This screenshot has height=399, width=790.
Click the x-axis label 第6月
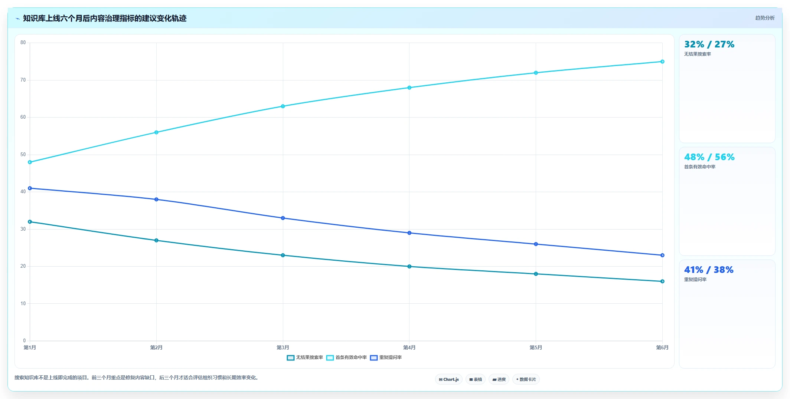point(662,347)
